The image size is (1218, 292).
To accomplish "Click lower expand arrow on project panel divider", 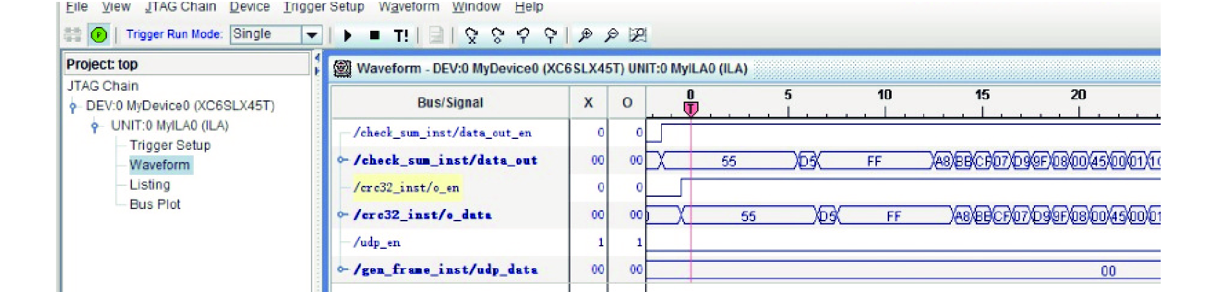I will pos(317,71).
